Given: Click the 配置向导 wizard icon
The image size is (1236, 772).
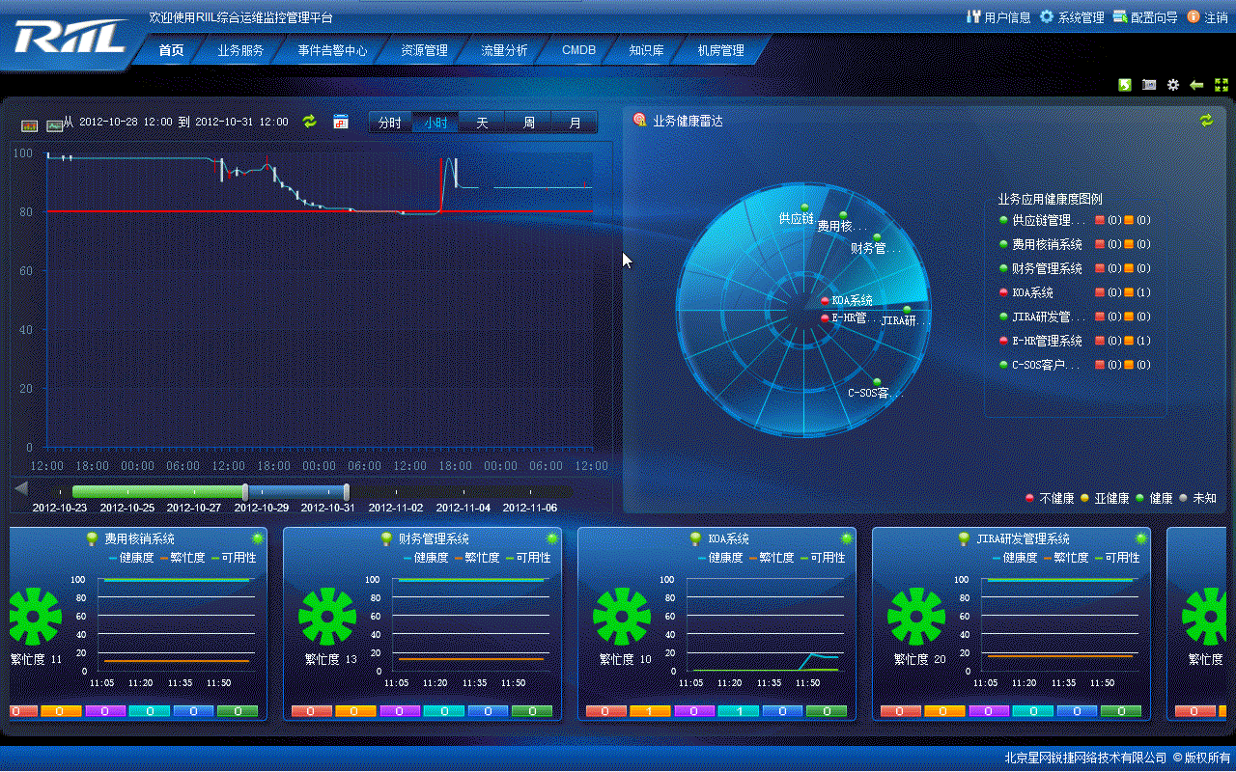Looking at the screenshot, I should (x=1120, y=16).
